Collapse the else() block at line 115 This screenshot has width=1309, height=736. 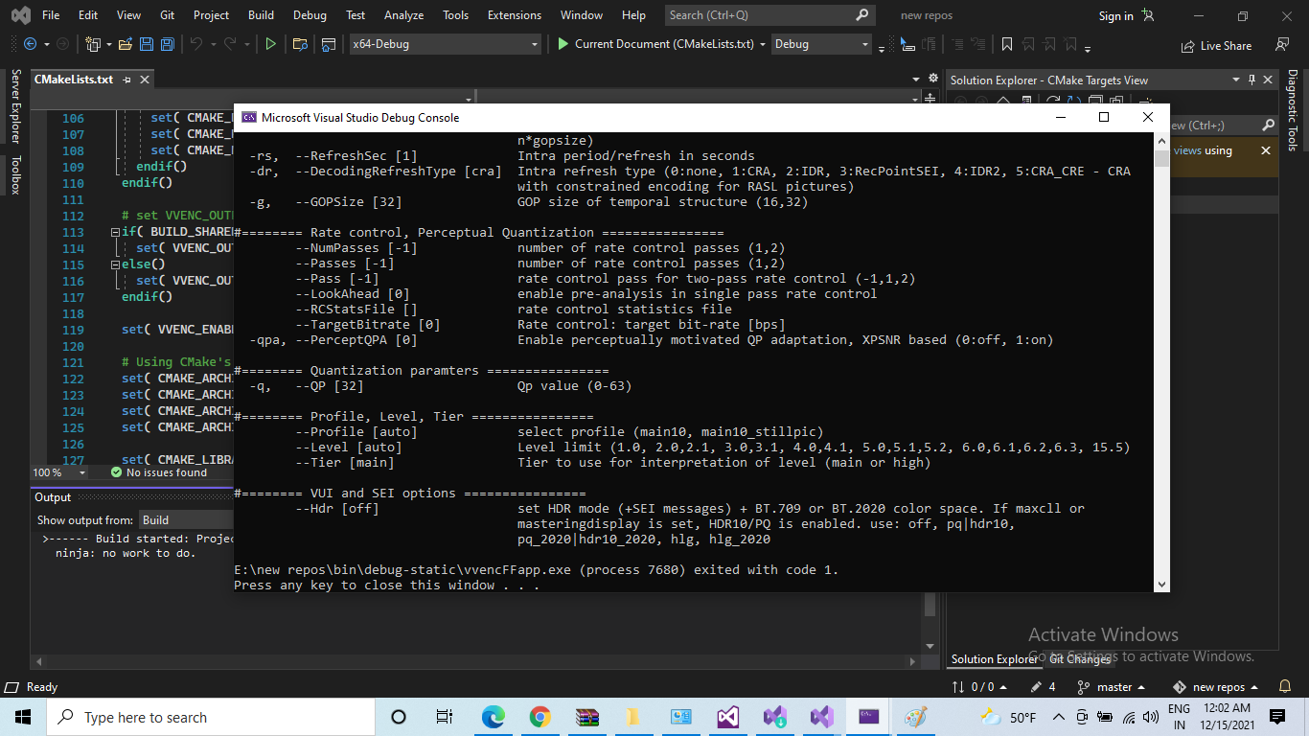point(113,264)
